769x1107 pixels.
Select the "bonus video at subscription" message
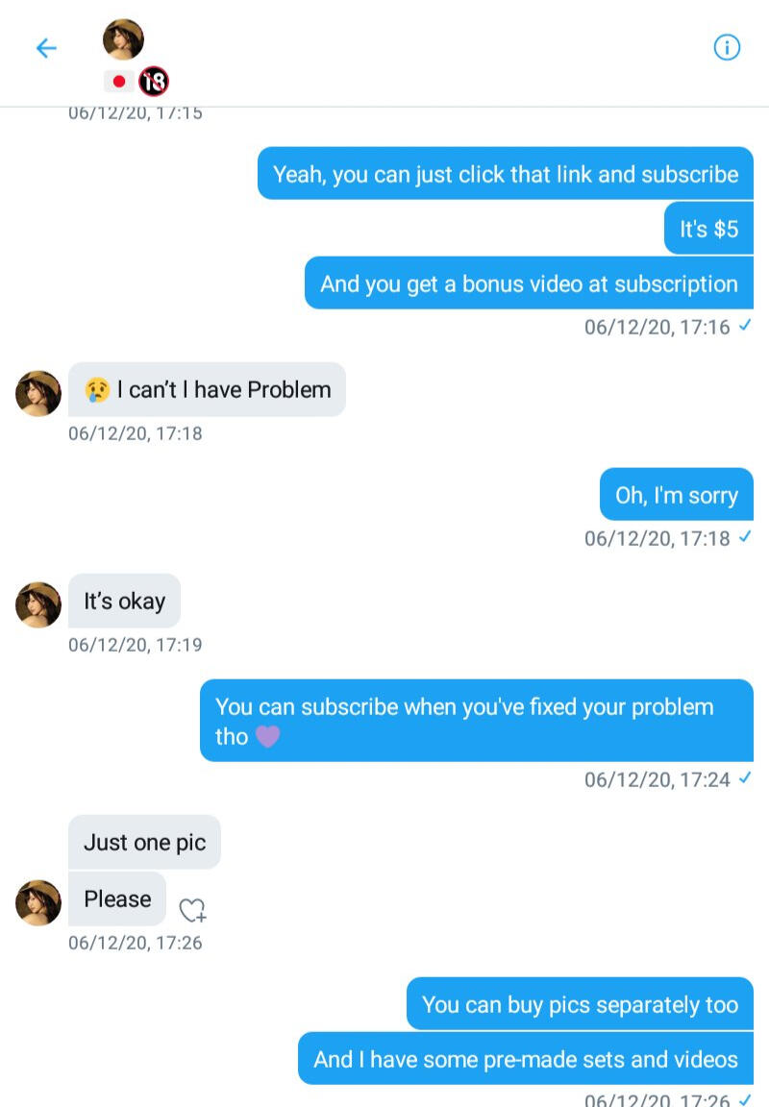coord(529,283)
